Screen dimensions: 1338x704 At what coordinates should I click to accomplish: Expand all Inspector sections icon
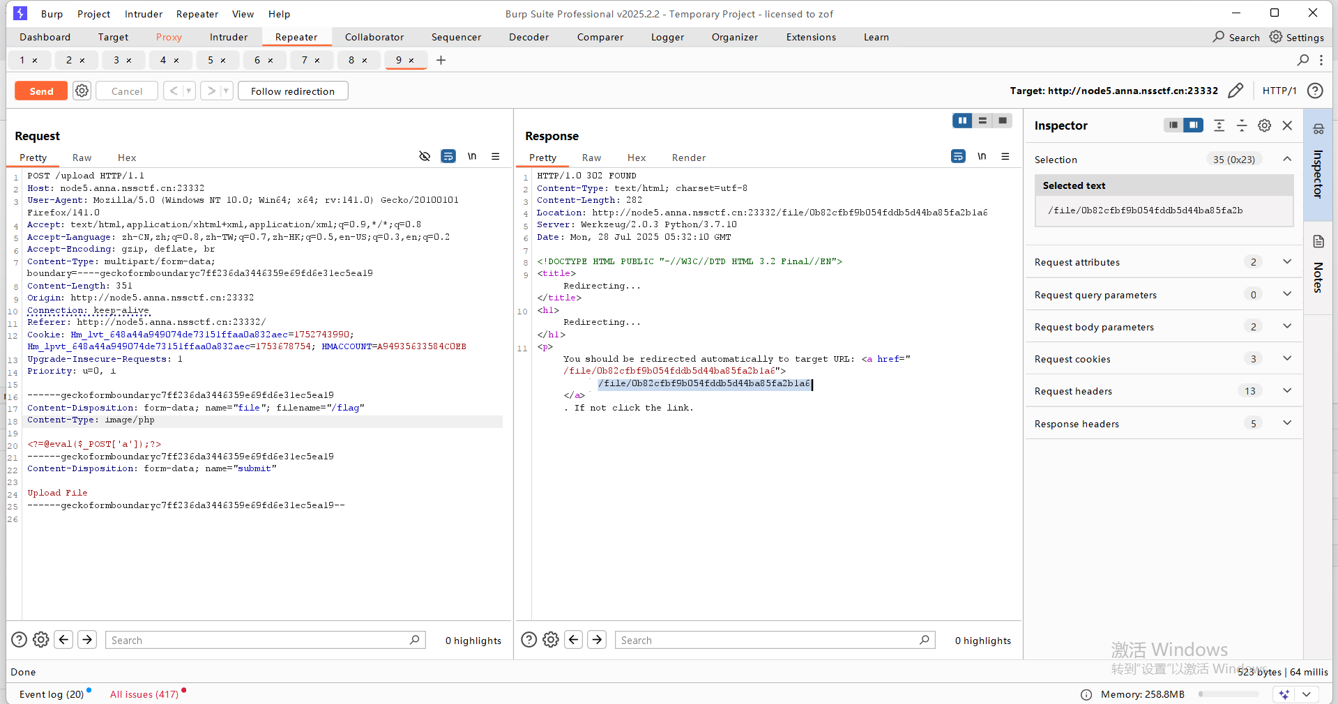(1219, 125)
